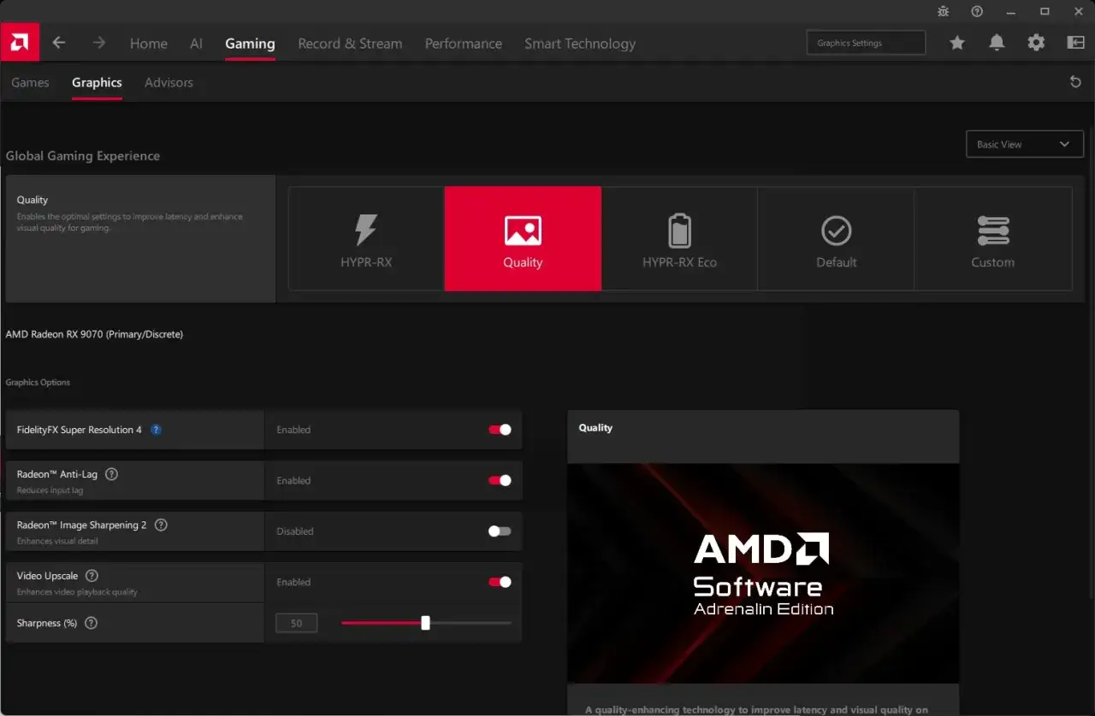The image size is (1095, 716).
Task: Click the Graphics Settings search box
Action: [x=866, y=43]
